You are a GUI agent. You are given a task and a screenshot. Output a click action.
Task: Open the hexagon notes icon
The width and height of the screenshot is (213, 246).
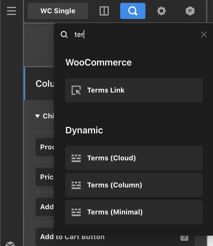[x=190, y=11]
